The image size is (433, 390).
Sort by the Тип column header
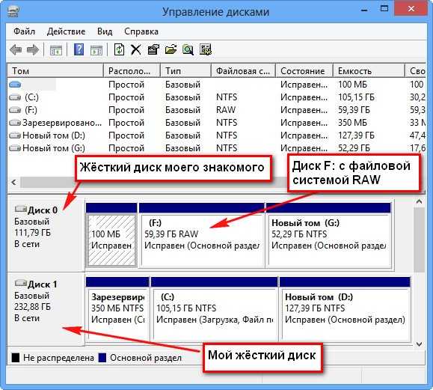pyautogui.click(x=186, y=71)
